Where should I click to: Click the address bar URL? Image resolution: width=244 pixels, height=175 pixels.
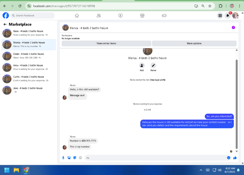click(64, 6)
